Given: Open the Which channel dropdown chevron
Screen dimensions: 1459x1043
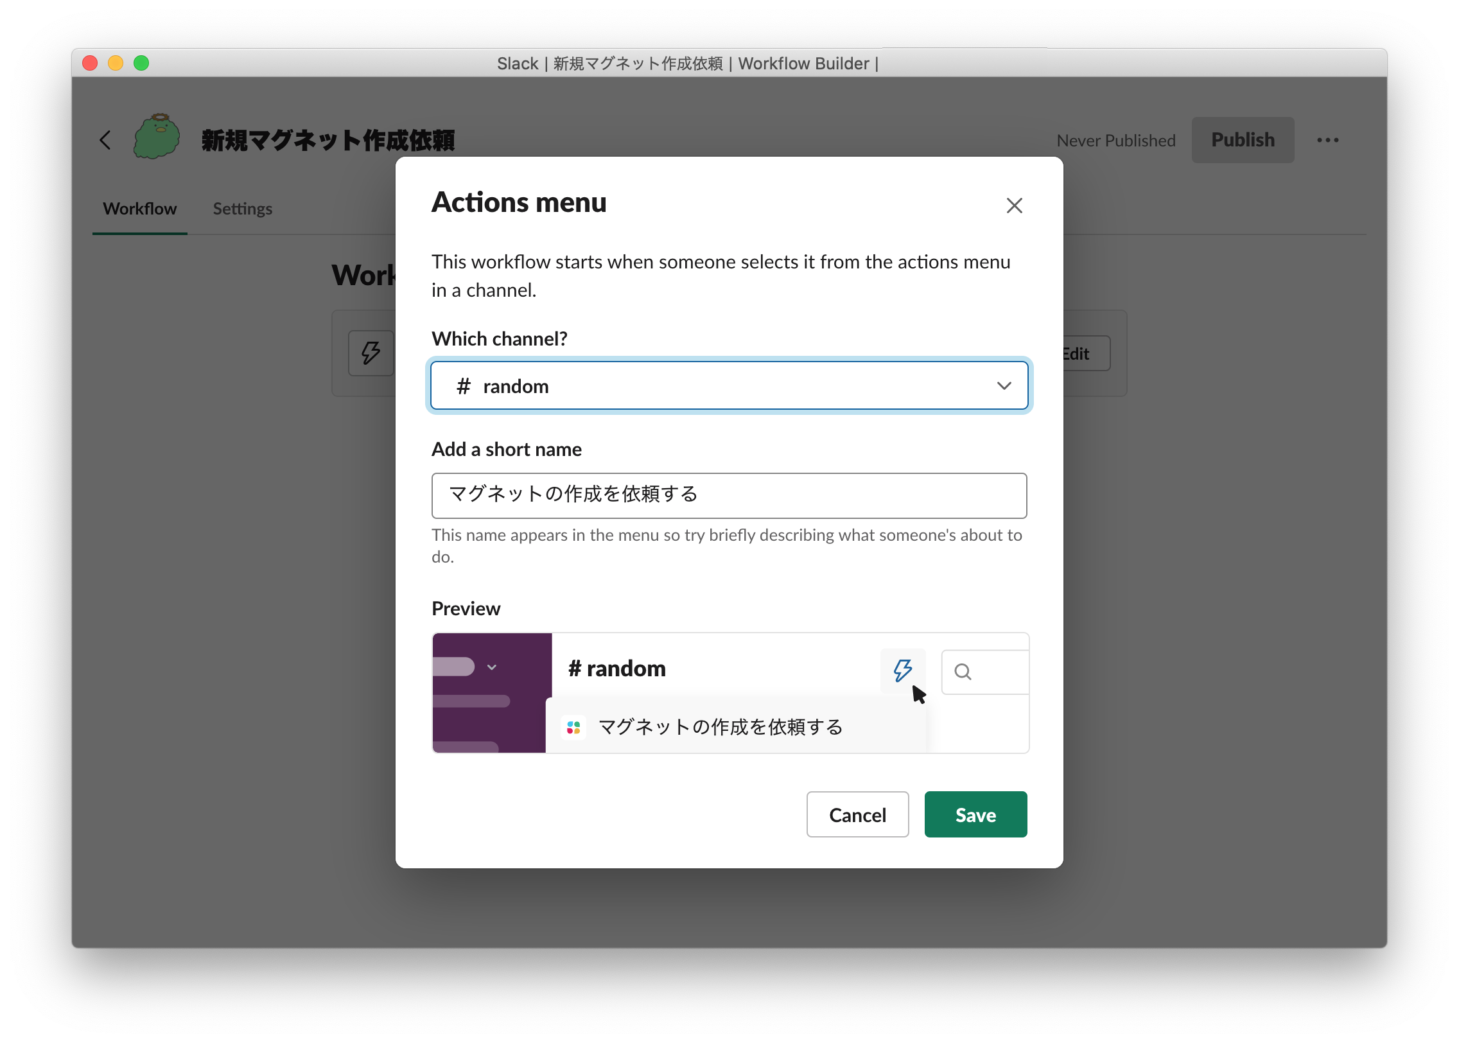Looking at the screenshot, I should [1004, 385].
